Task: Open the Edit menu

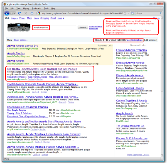Action: [x=12, y=8]
